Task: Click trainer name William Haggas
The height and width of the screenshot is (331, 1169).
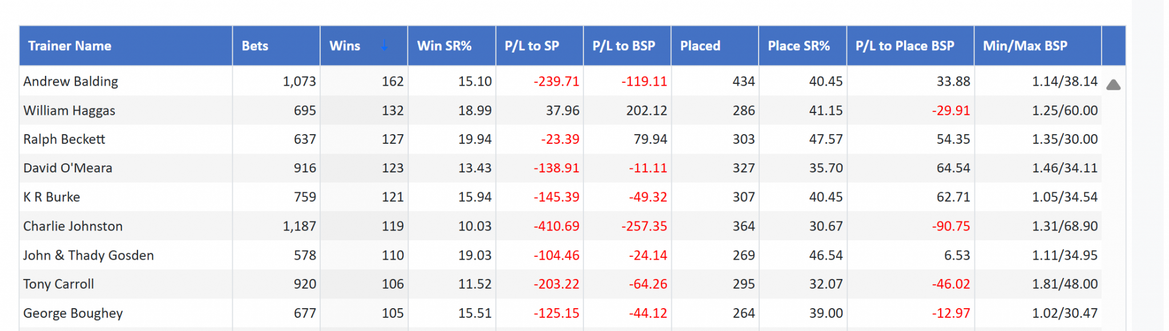Action: 69,111
